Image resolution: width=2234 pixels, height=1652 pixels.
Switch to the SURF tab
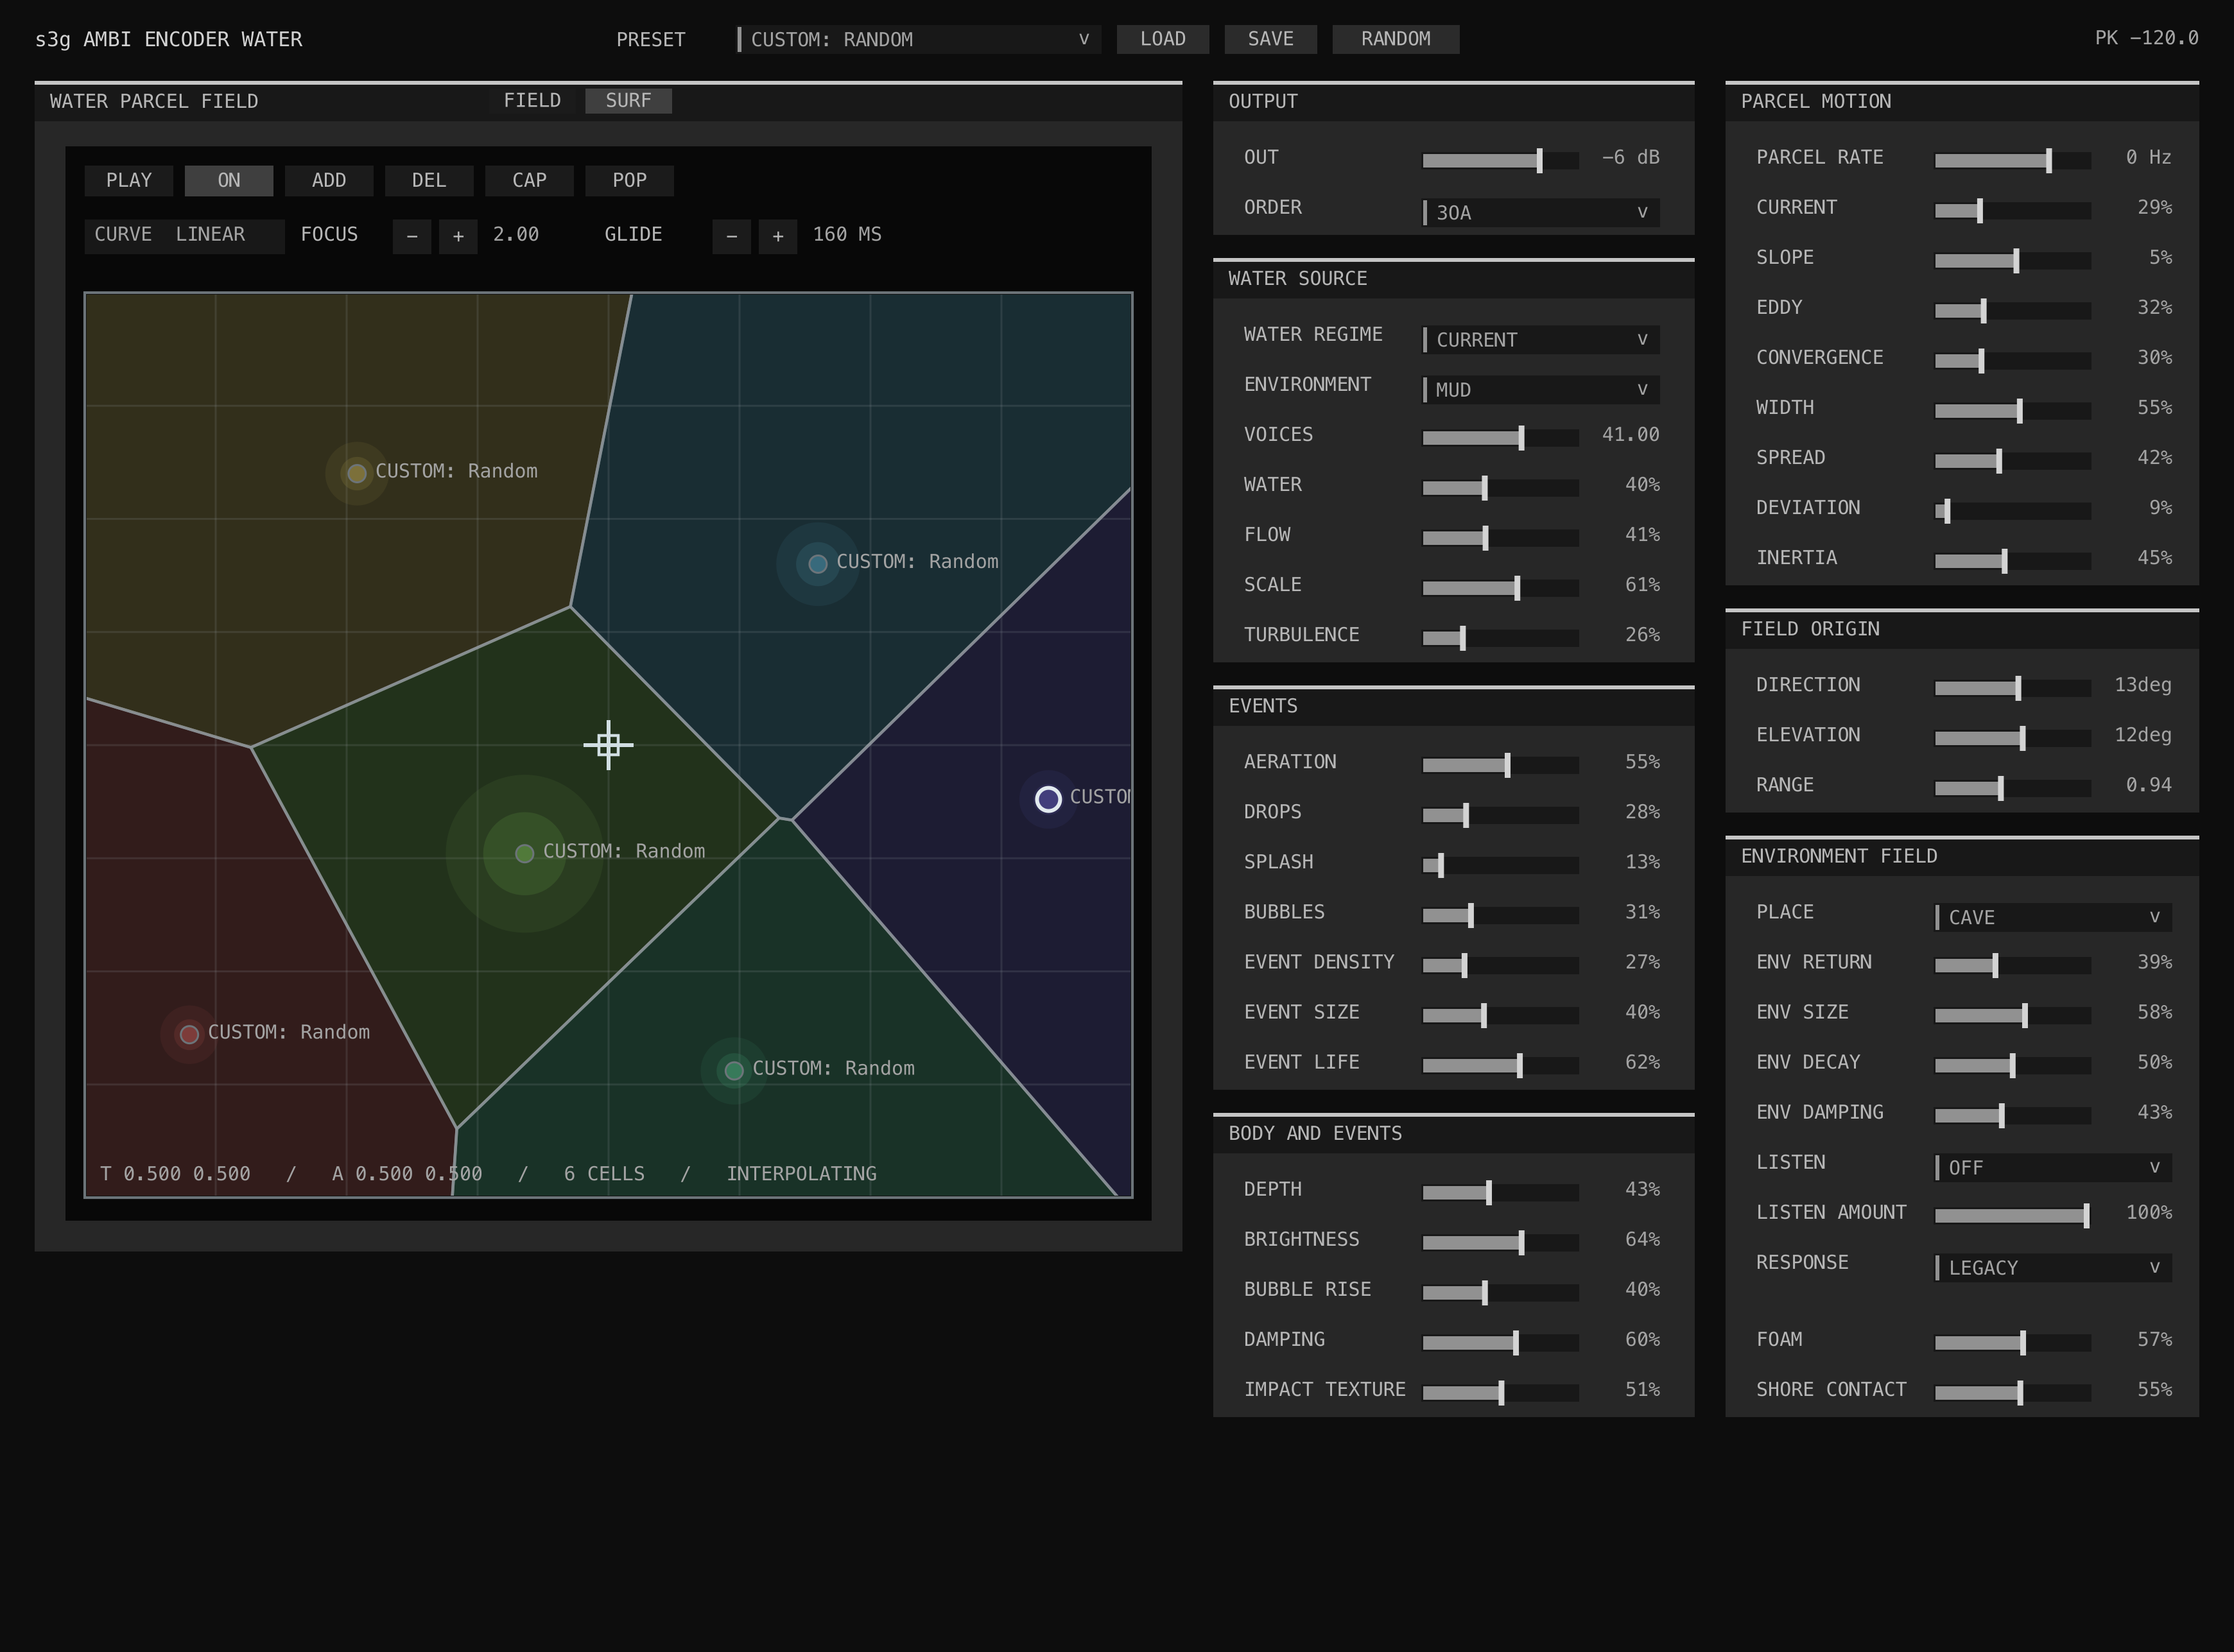[x=628, y=101]
